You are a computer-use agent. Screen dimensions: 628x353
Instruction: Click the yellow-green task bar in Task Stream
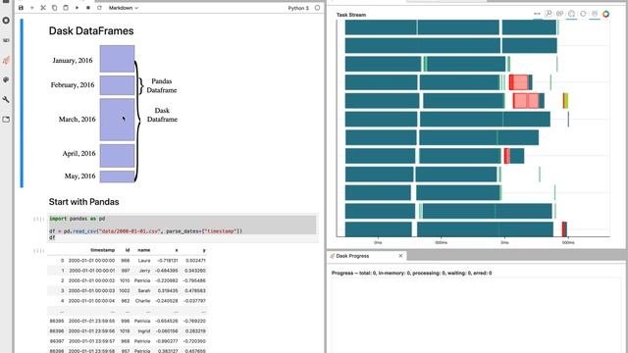coord(566,100)
